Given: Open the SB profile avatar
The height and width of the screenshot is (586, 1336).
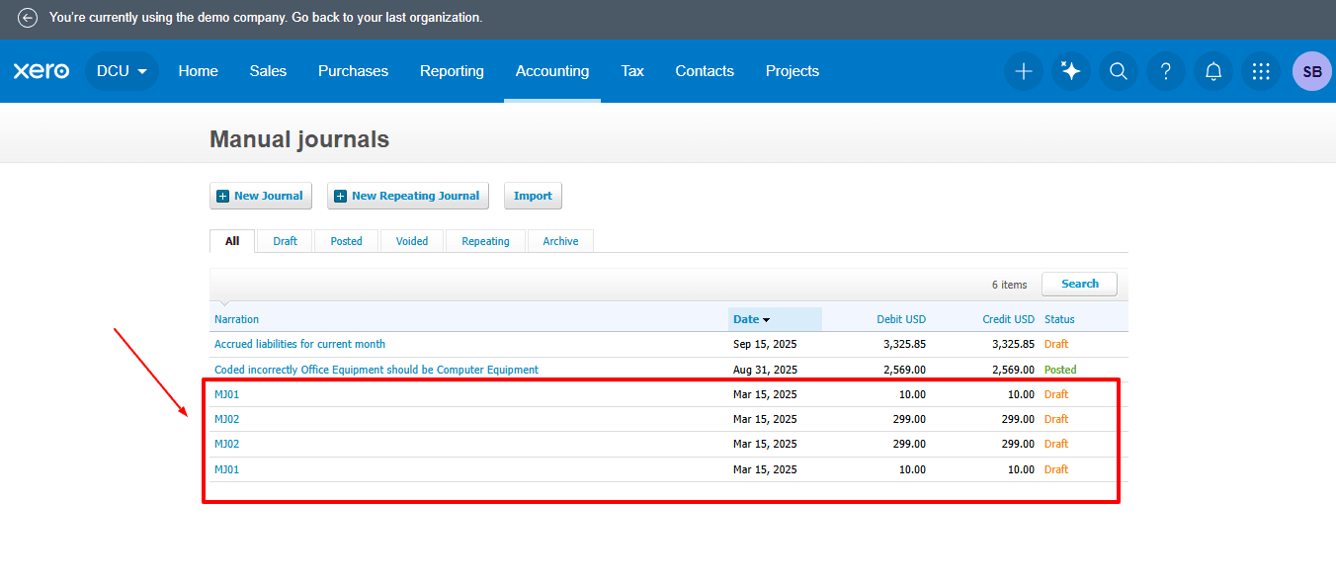Looking at the screenshot, I should coord(1311,71).
